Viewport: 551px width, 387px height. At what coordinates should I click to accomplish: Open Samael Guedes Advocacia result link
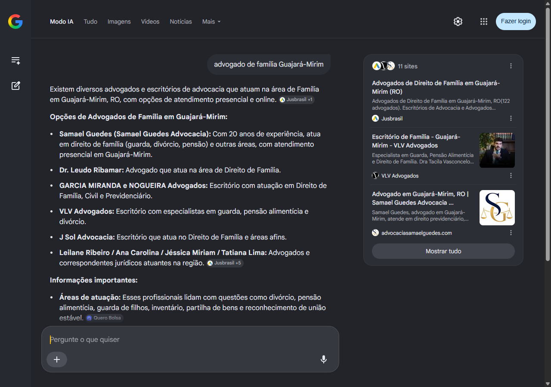point(421,198)
